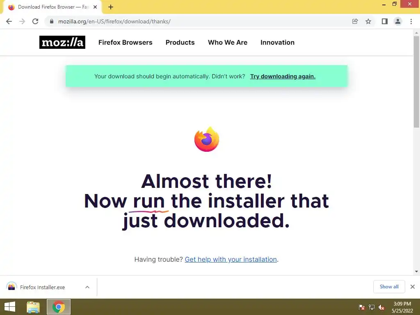This screenshot has height=315, width=420.
Task: Close the Download Firefox Browser tab
Action: click(x=95, y=7)
